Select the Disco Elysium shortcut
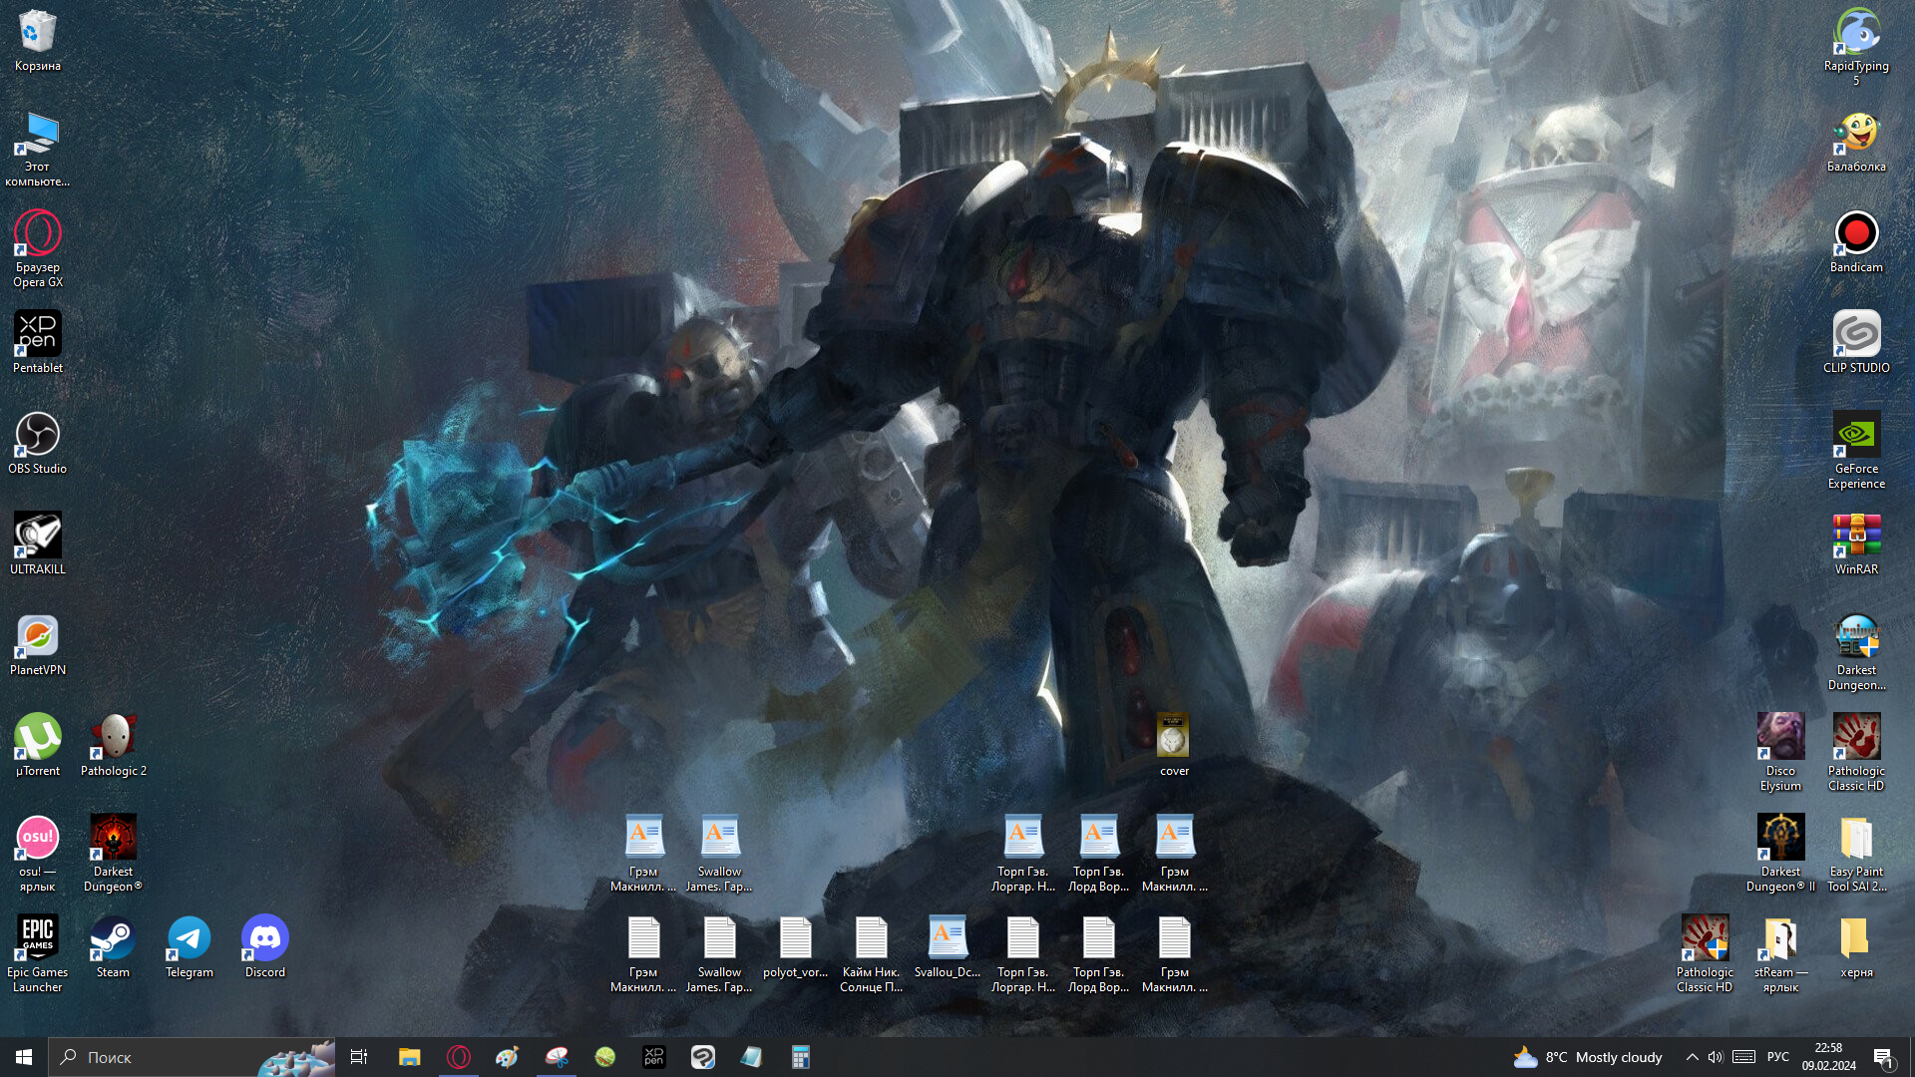Screen dimensions: 1915x1077 [1780, 738]
